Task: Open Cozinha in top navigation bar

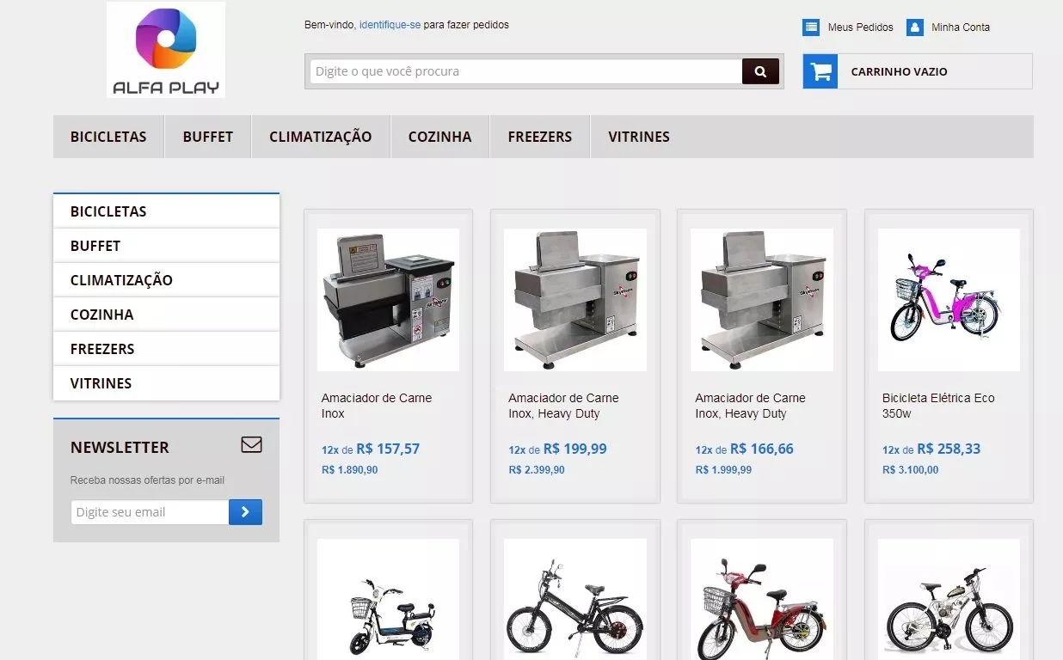Action: (440, 137)
